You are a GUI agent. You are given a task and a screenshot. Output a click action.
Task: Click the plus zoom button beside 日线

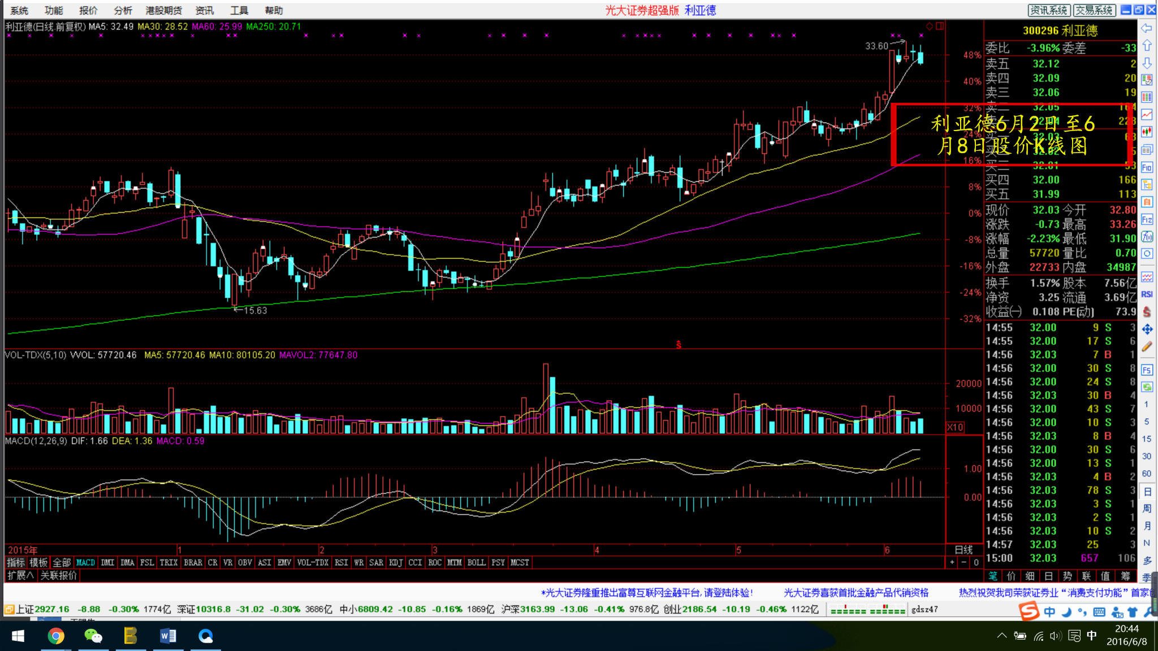pyautogui.click(x=952, y=562)
